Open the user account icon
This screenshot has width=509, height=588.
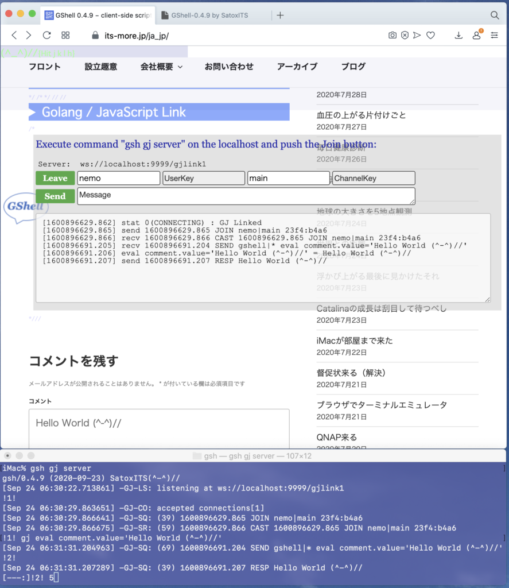pos(476,35)
